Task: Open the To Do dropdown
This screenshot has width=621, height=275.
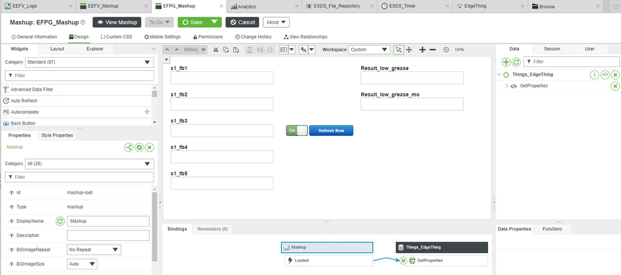Action: click(159, 22)
